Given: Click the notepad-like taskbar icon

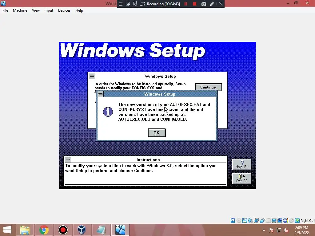Looking at the screenshot, I should 101,230.
